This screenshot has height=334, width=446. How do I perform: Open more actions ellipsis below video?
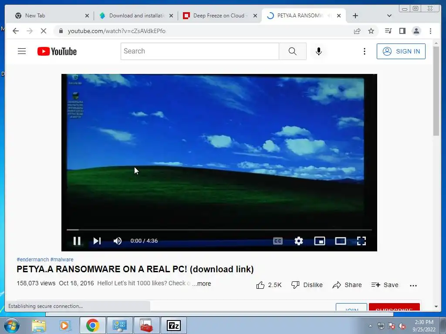[x=413, y=285]
